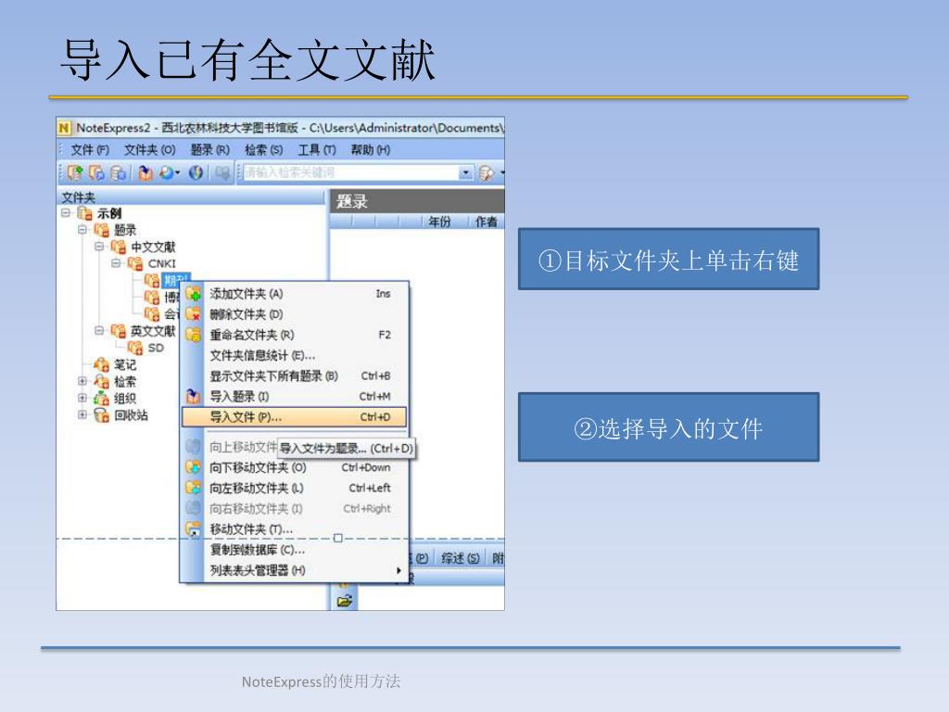The width and height of the screenshot is (949, 712).
Task: Click the 题录 folder icon in tree
Action: pos(102,230)
